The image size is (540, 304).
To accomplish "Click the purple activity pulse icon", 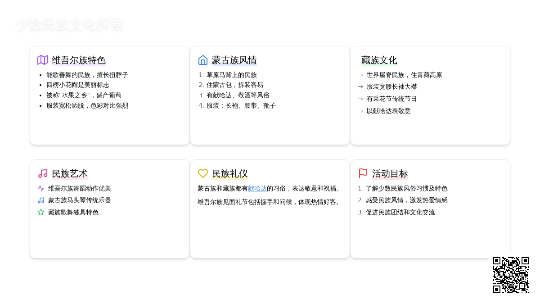I will click(x=41, y=188).
